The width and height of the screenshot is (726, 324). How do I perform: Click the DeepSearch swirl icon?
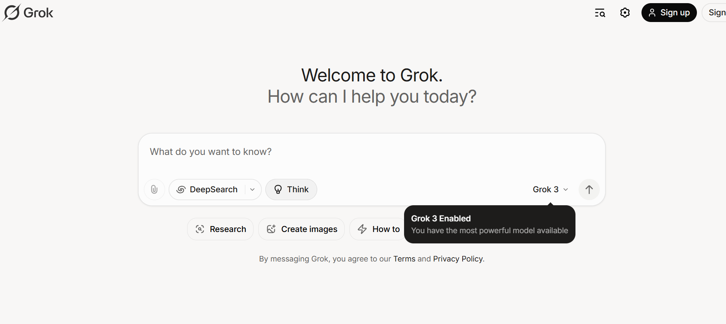pyautogui.click(x=181, y=190)
